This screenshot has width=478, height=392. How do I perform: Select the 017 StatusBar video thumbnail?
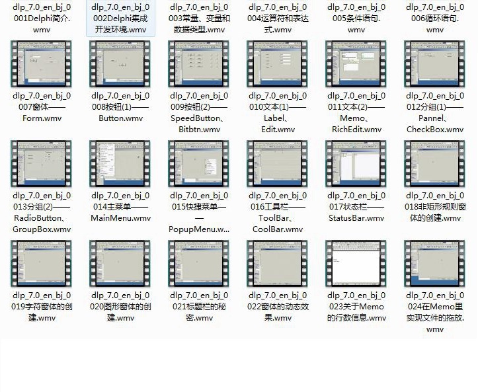356,163
